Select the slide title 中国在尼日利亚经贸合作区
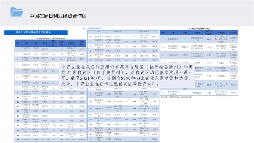 pos(58,16)
